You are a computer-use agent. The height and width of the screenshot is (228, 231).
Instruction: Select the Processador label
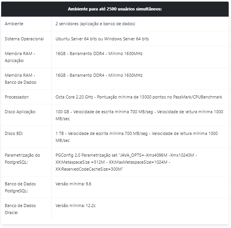(17, 97)
